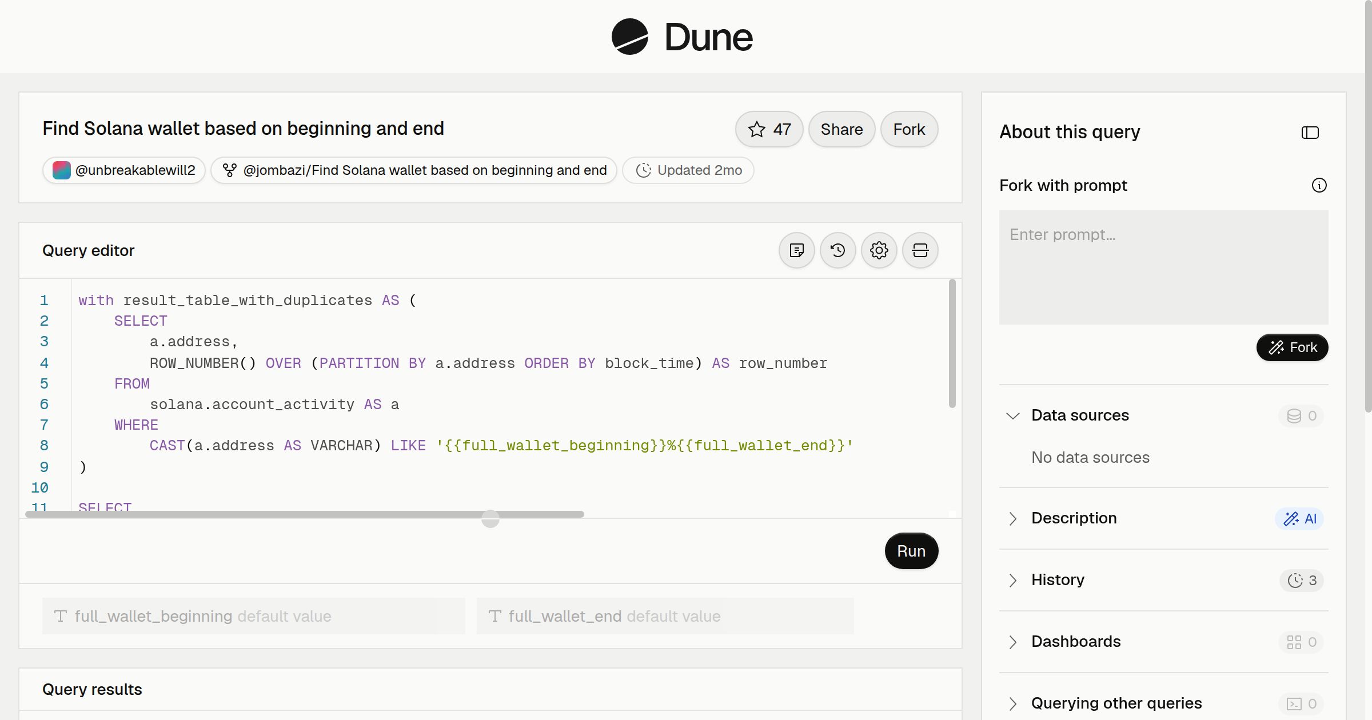Viewport: 1372px width, 720px height.
Task: Click the Fork button next to Share
Action: pyautogui.click(x=909, y=129)
